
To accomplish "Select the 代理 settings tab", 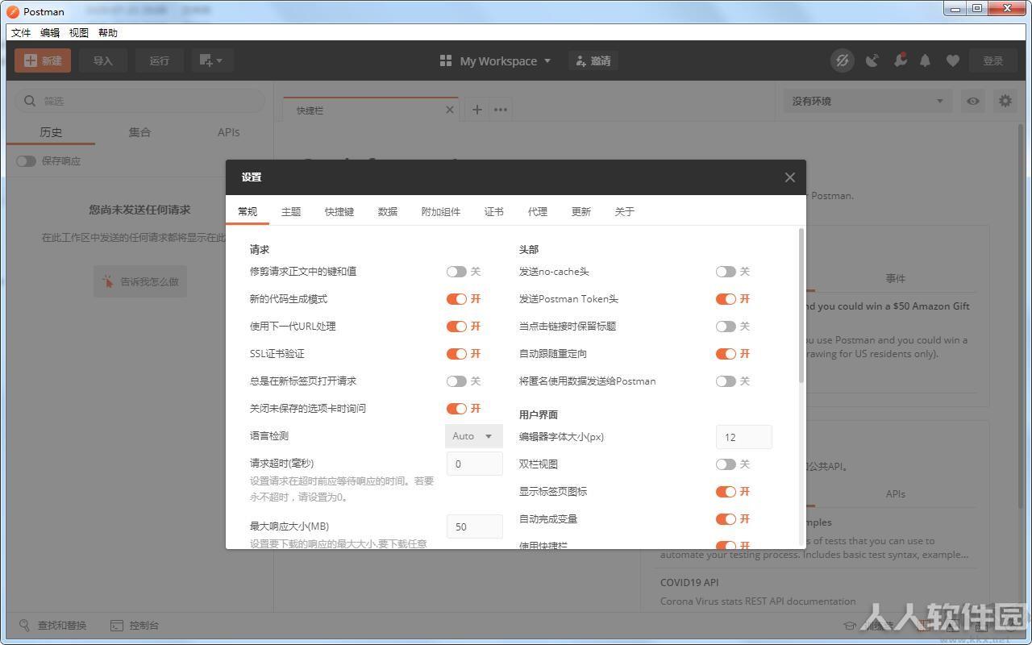I will (x=538, y=211).
